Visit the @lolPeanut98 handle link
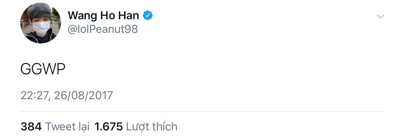The width and height of the screenshot is (414, 139). [x=103, y=30]
